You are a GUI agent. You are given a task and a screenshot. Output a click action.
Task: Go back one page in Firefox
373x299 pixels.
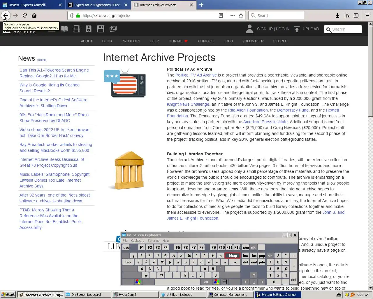point(6,15)
